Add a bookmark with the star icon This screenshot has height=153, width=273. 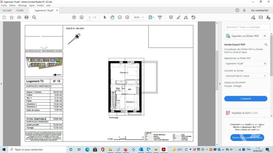click(12, 17)
